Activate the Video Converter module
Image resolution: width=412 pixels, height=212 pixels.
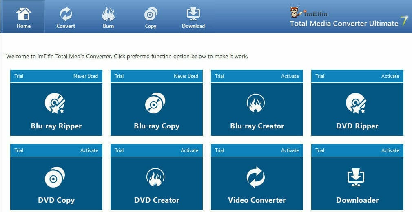pos(290,150)
